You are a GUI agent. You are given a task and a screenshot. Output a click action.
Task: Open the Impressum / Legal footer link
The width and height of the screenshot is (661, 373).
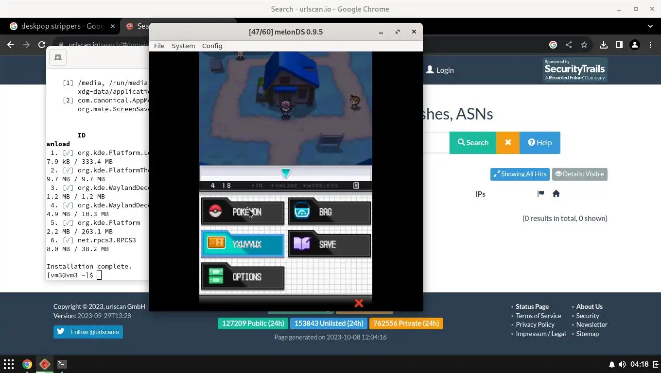pyautogui.click(x=541, y=334)
